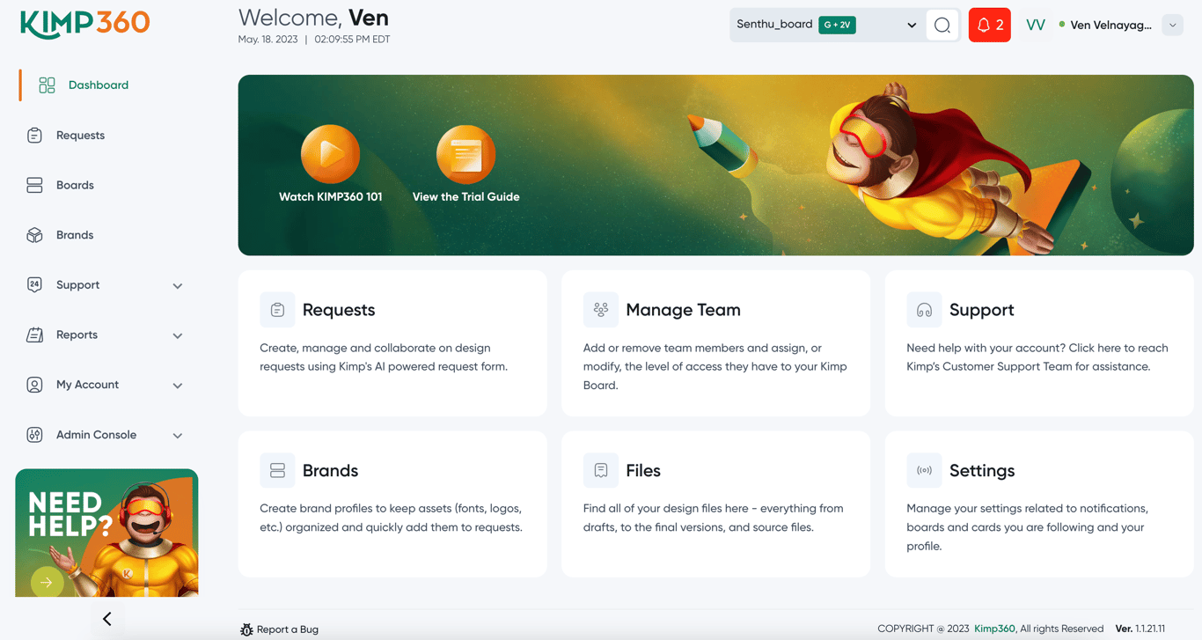
Task: Open notifications via the red bell
Action: pyautogui.click(x=990, y=26)
